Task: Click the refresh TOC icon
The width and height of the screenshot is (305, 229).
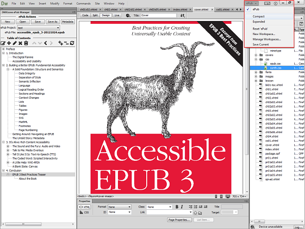Action: pos(72,43)
